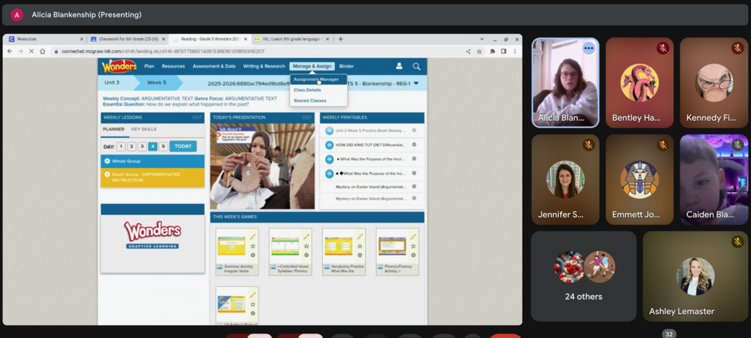Image resolution: width=751 pixels, height=338 pixels.
Task: Choose Class Details from Manage & Assign menu
Action: [x=307, y=90]
